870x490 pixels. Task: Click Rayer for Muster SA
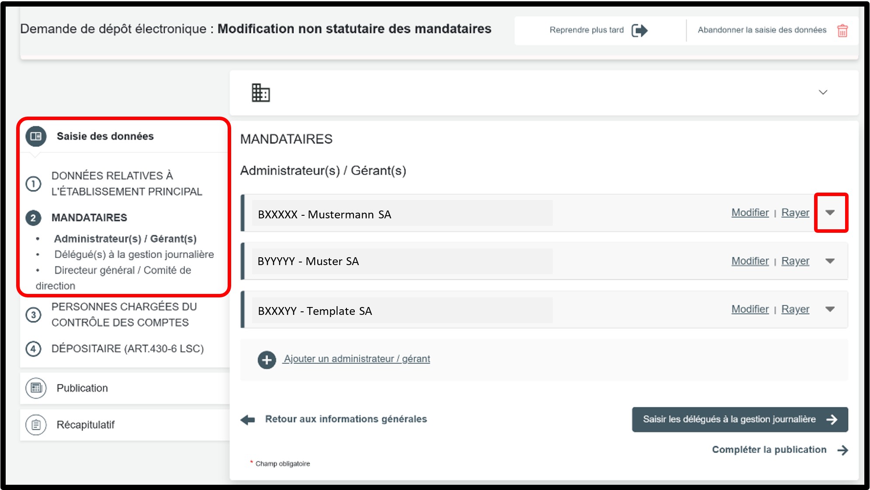coord(795,261)
